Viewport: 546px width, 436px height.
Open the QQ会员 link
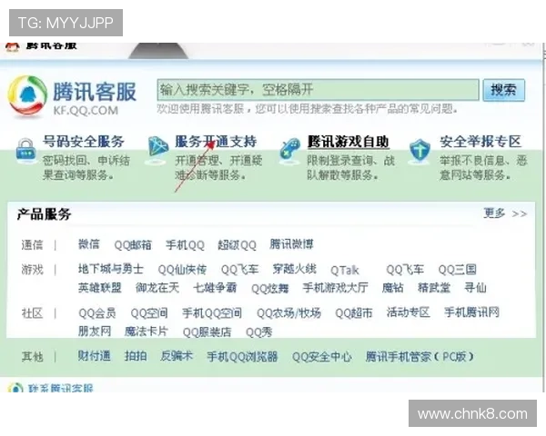click(x=97, y=313)
